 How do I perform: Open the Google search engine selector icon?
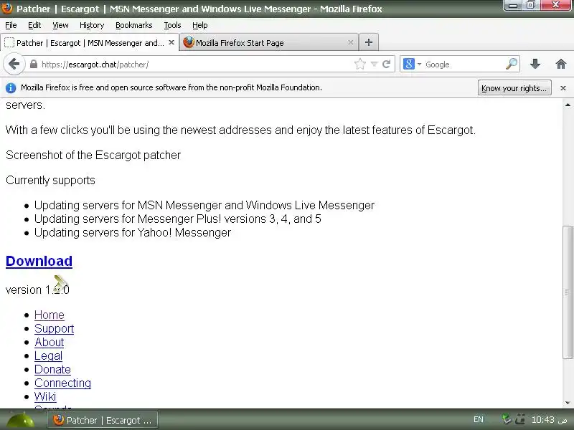pos(409,64)
